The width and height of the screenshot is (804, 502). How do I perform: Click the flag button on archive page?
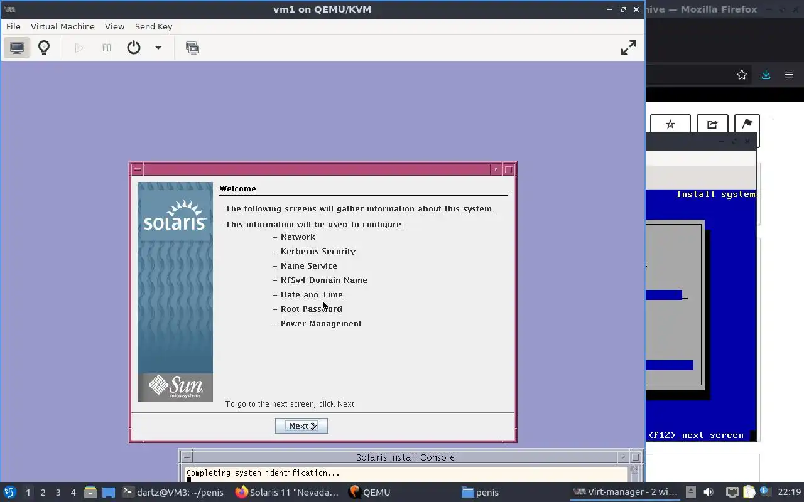click(x=747, y=124)
